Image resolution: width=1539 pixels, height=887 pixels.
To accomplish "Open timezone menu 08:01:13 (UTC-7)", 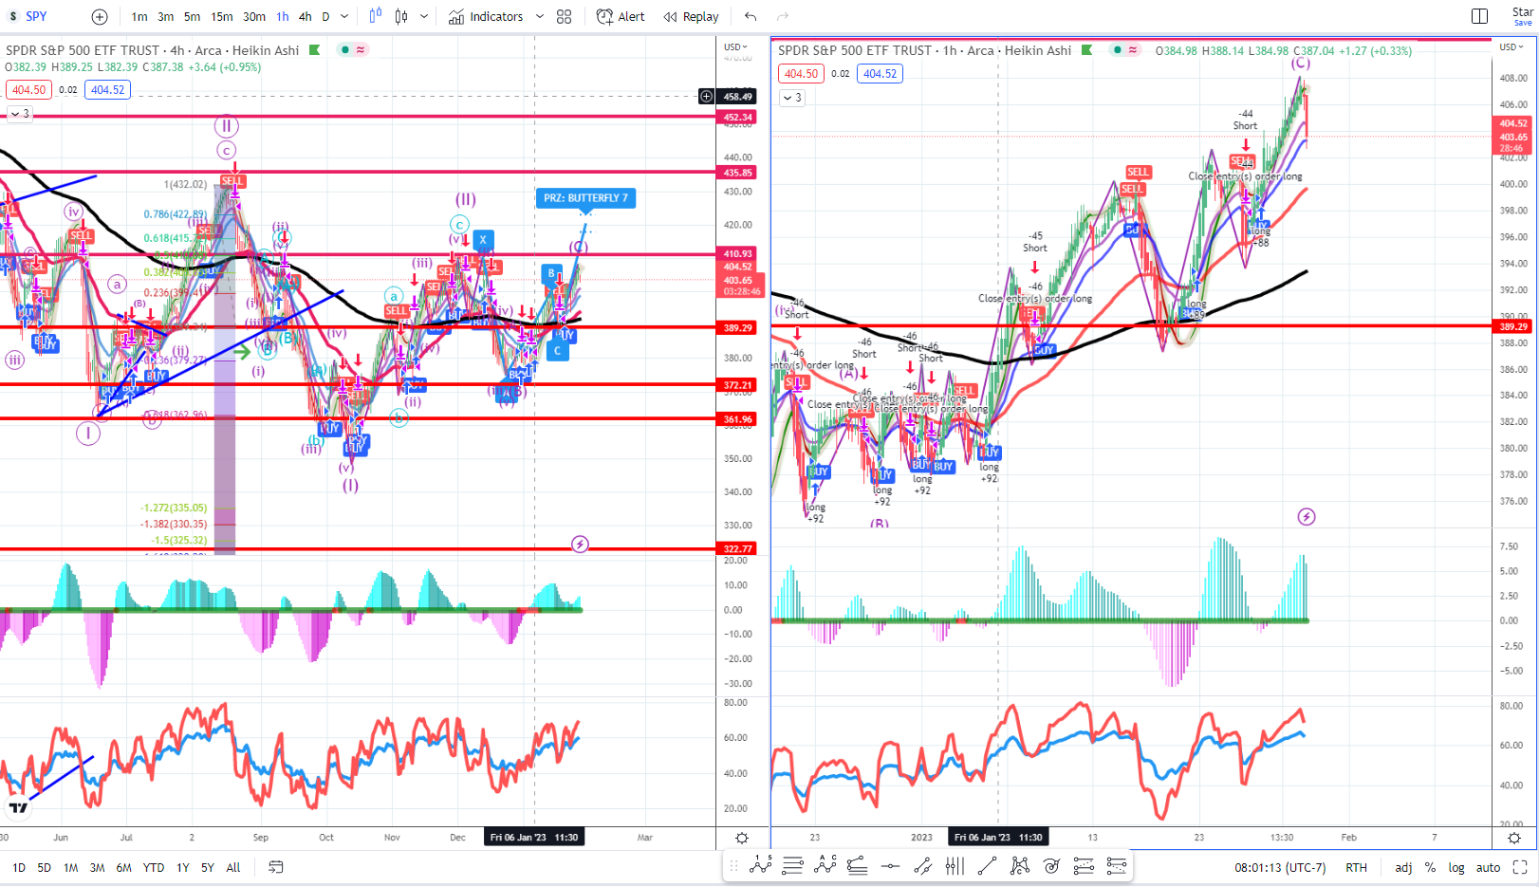I will coord(1280,867).
